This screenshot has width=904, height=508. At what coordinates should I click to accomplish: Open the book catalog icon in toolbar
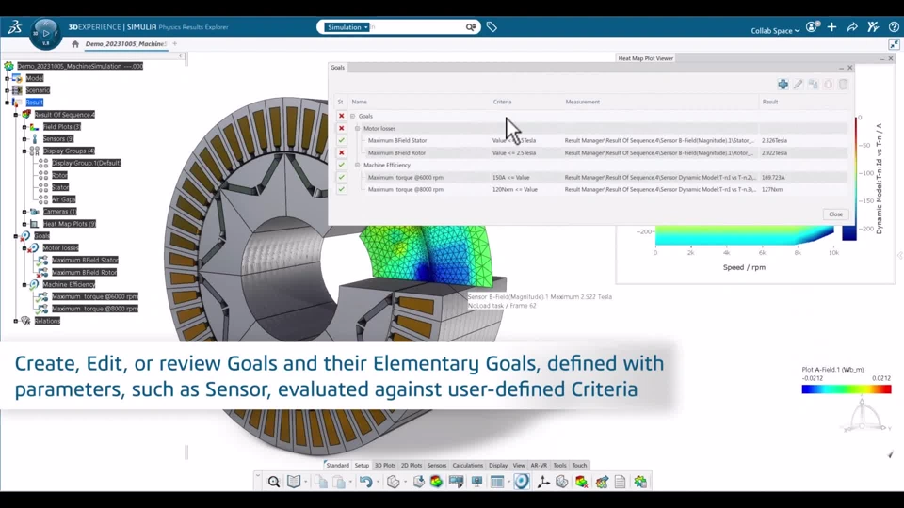click(x=294, y=482)
